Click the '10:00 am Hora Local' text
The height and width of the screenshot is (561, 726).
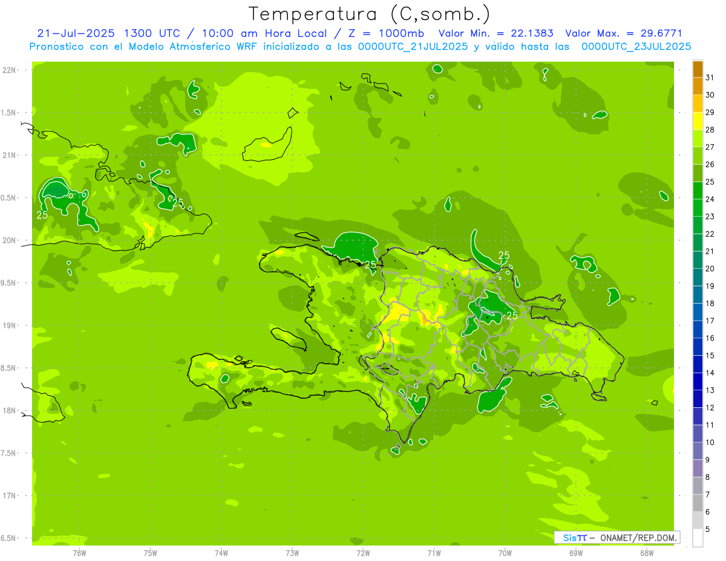coord(265,33)
